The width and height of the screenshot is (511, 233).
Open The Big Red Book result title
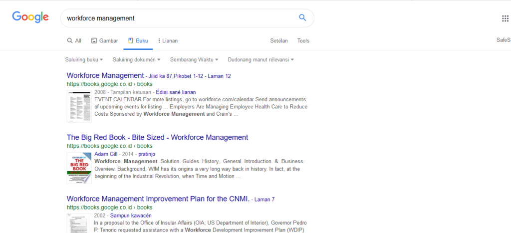(157, 137)
